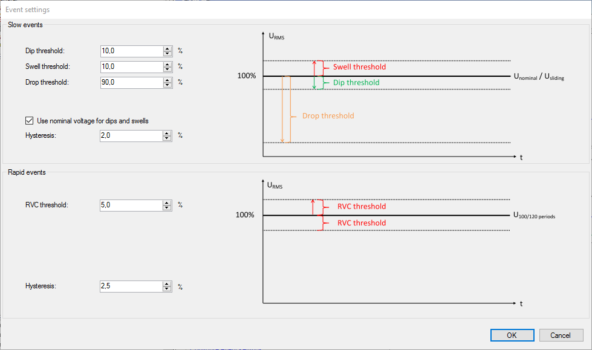
Task: Increase the Dip threshold spinner value
Action: tap(168, 49)
